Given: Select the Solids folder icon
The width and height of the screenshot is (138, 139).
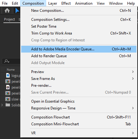Looking at the screenshot, I should pyautogui.click(x=8, y=105).
